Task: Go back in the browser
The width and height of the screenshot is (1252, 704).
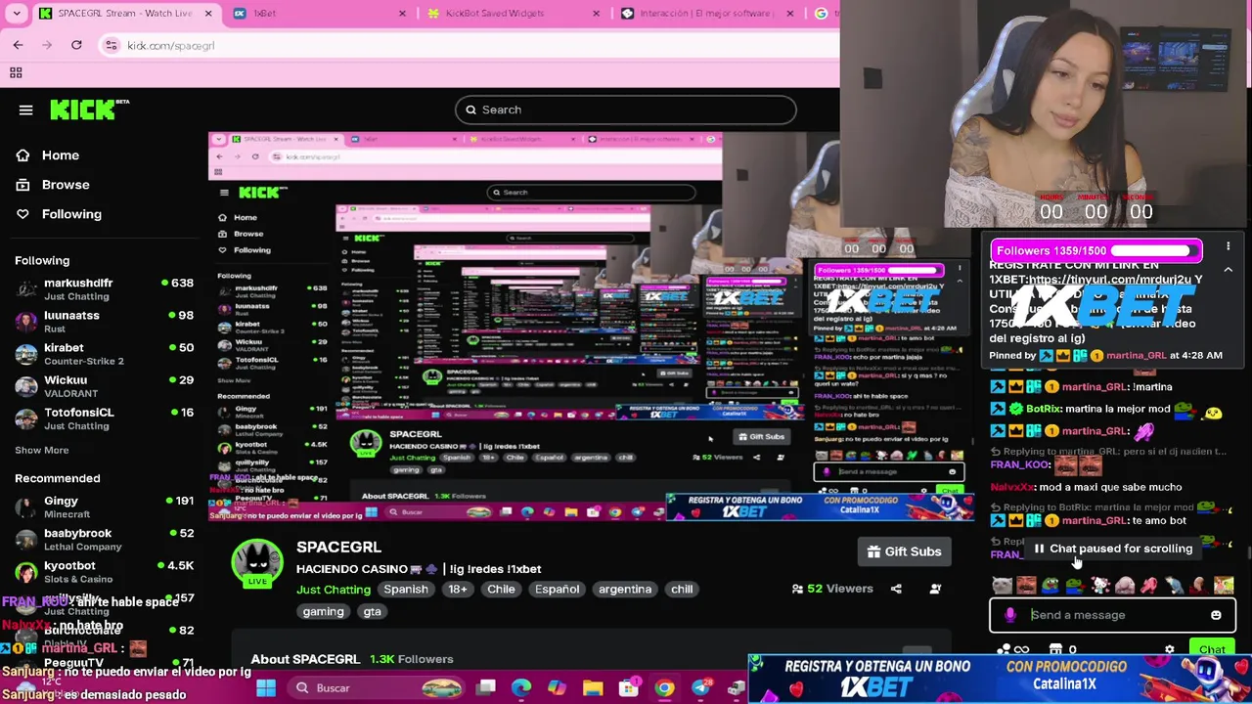Action: (18, 45)
